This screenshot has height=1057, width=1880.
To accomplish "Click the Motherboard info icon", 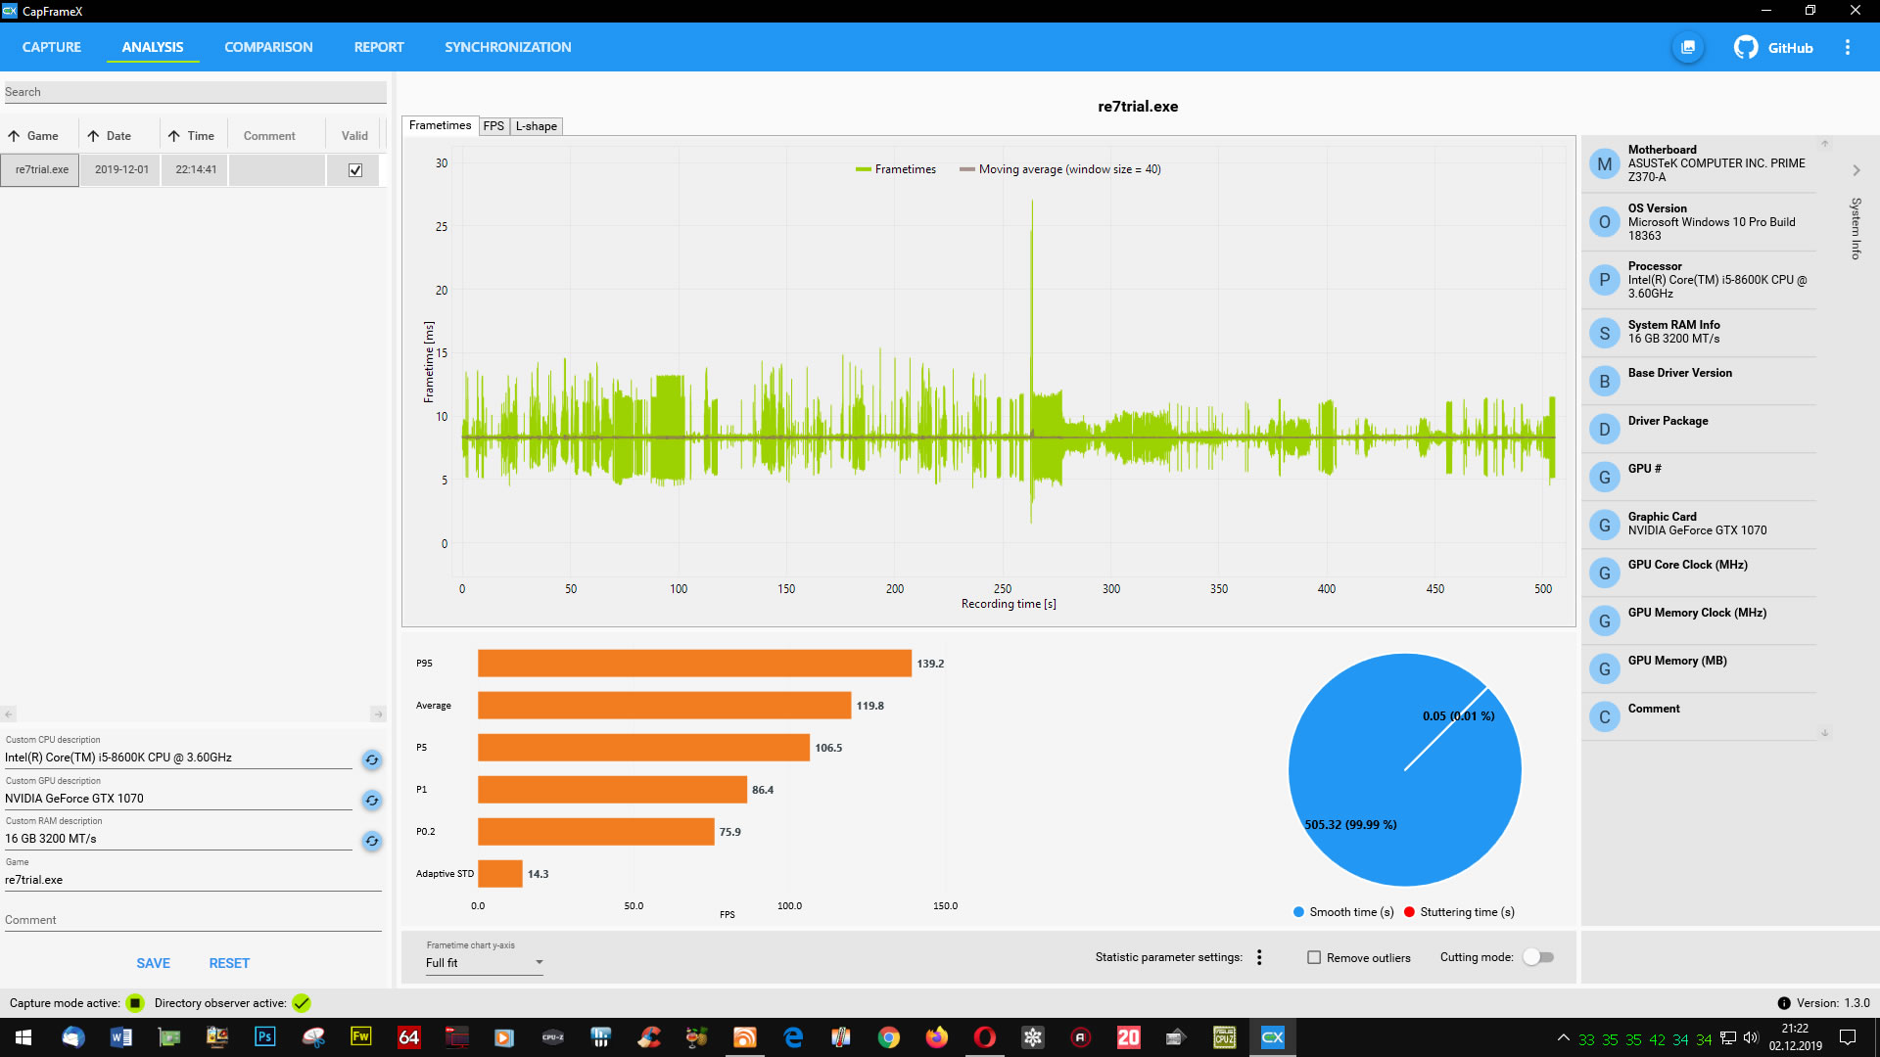I will click(x=1604, y=164).
